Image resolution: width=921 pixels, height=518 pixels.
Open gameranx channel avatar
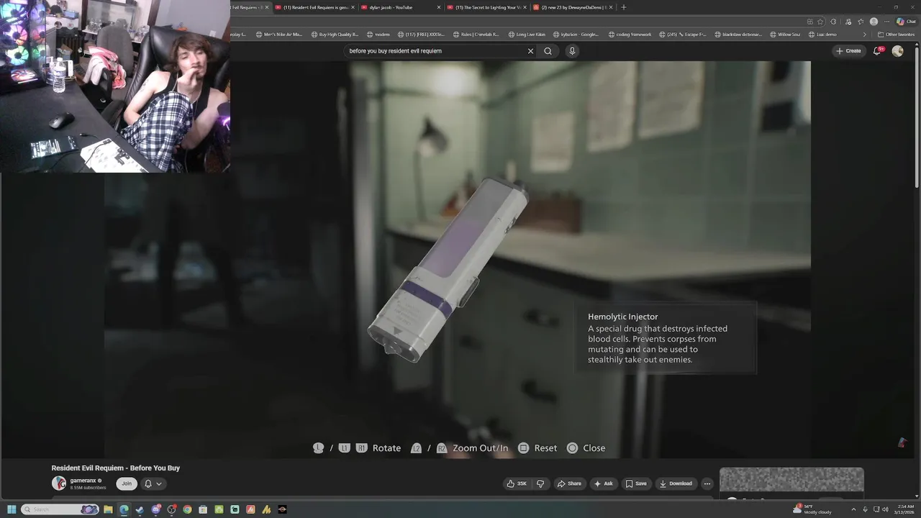point(58,483)
